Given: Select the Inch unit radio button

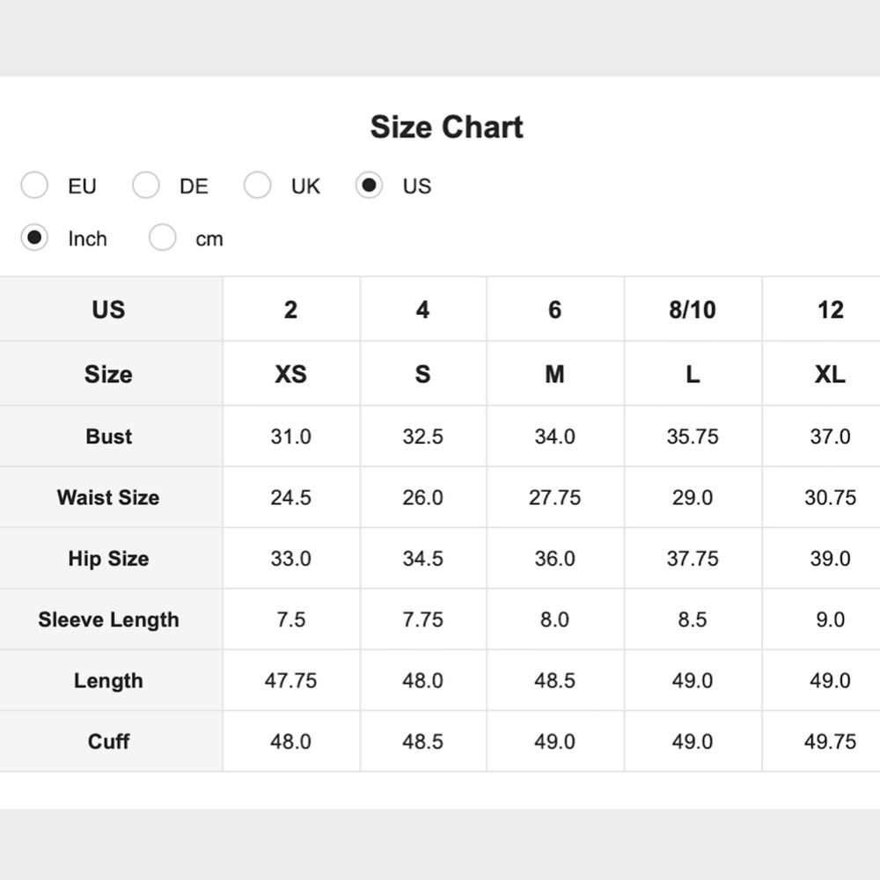Looking at the screenshot, I should [x=34, y=238].
